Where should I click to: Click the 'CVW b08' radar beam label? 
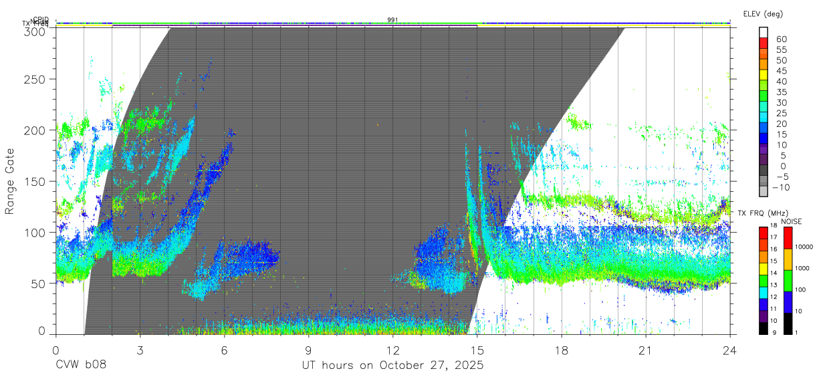[x=81, y=365]
